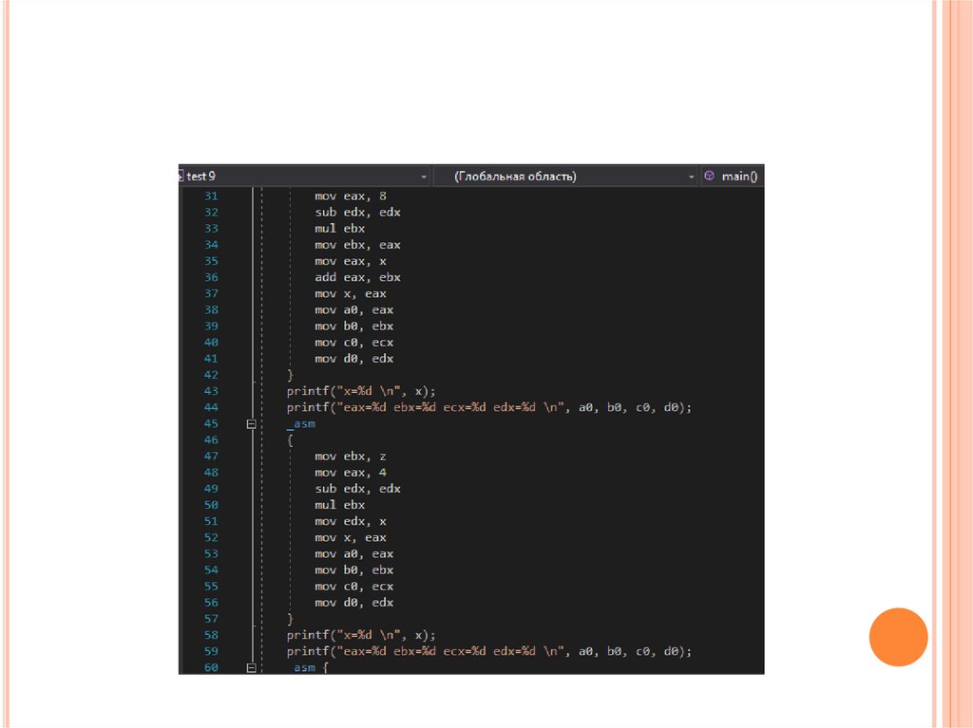Click 'mov x, eax' on line 37

pyautogui.click(x=351, y=293)
